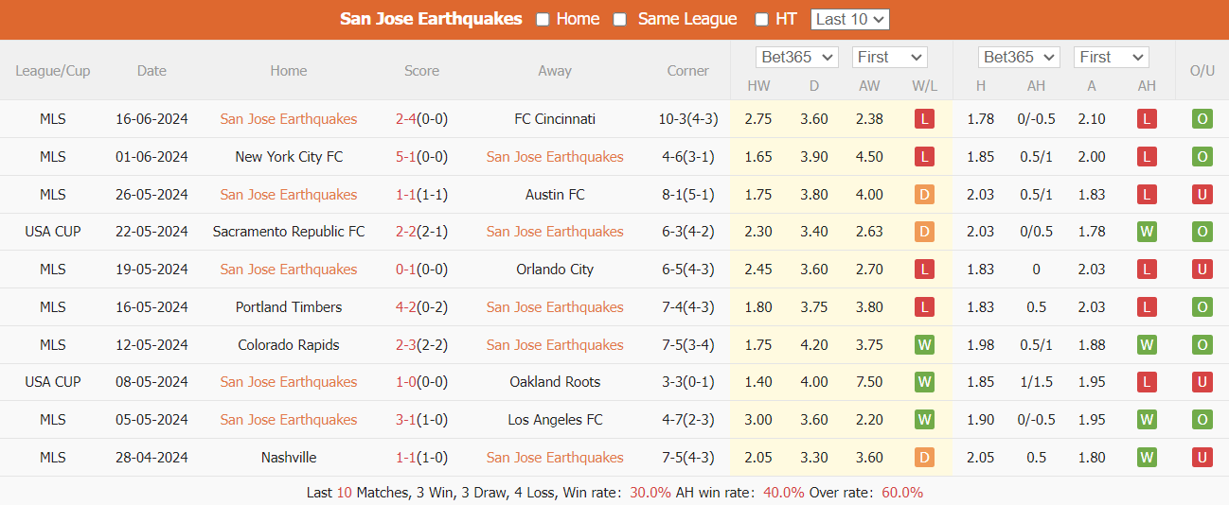Click the green O over/under badge for 16-06-2024
The width and height of the screenshot is (1229, 505).
[1202, 119]
